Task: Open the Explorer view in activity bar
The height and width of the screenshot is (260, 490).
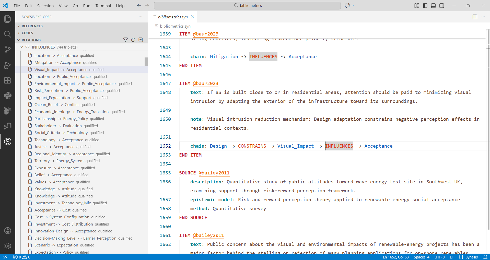Action: [8, 19]
